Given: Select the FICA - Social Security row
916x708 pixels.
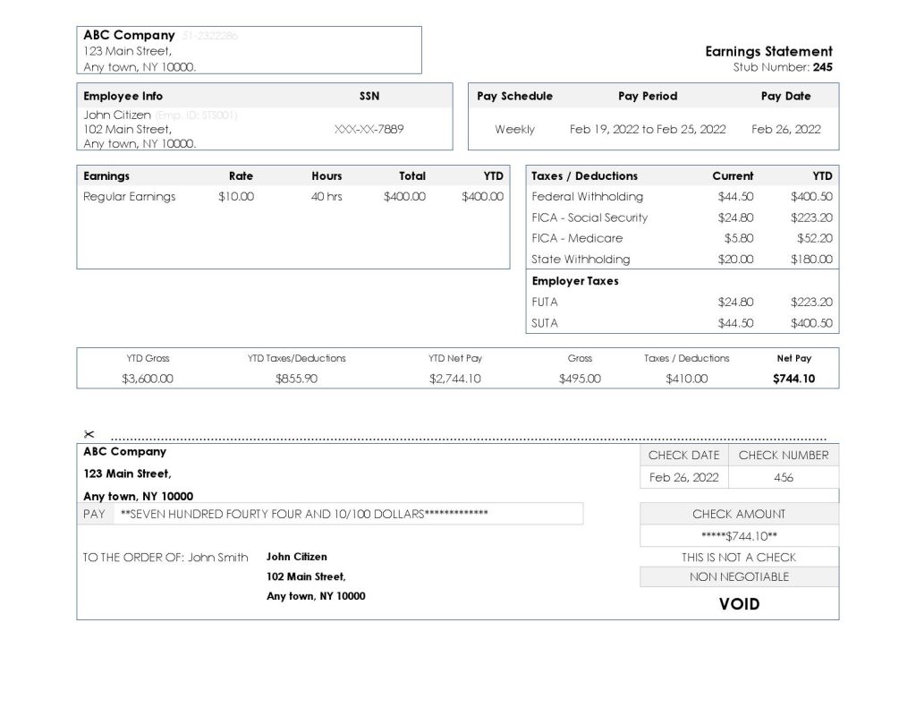Looking at the screenshot, I should pyautogui.click(x=589, y=218).
